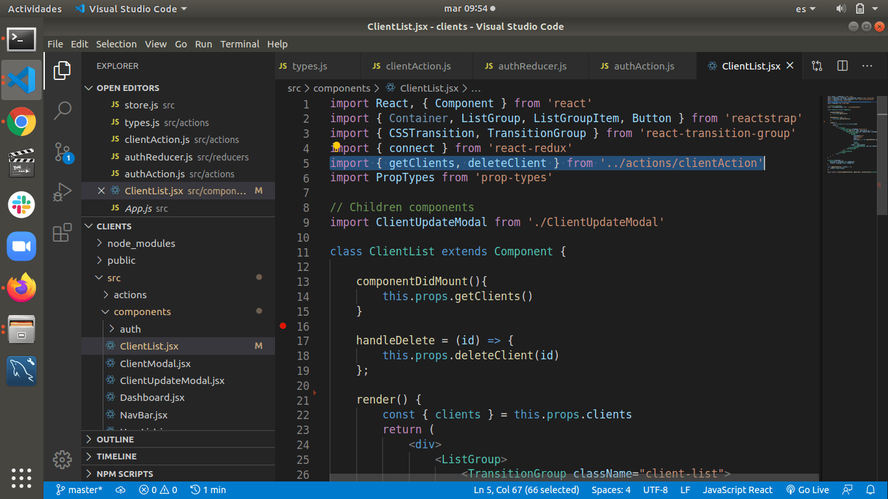Toggle the breakpoint on line 16
Screen dimensions: 888x499
point(283,326)
